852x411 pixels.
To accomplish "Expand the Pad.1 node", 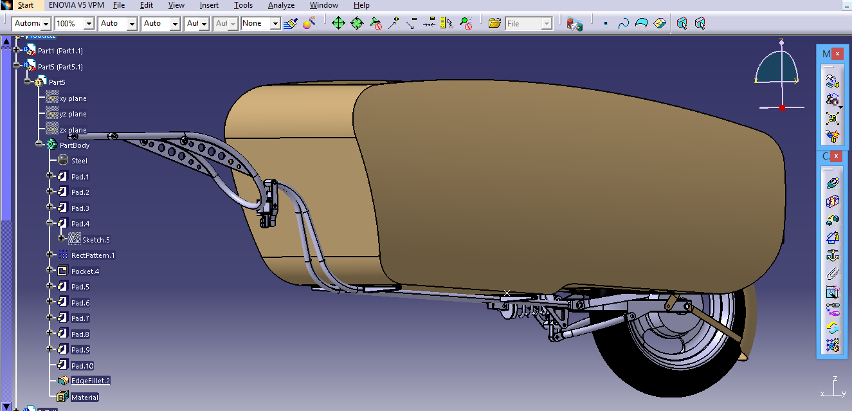I will coord(50,176).
